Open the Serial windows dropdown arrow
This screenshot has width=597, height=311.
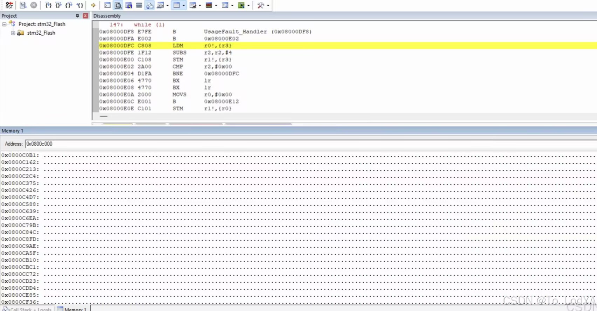click(x=200, y=6)
